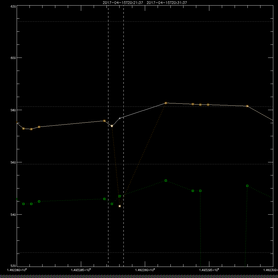Click the y-axis label 520

pos(13,266)
